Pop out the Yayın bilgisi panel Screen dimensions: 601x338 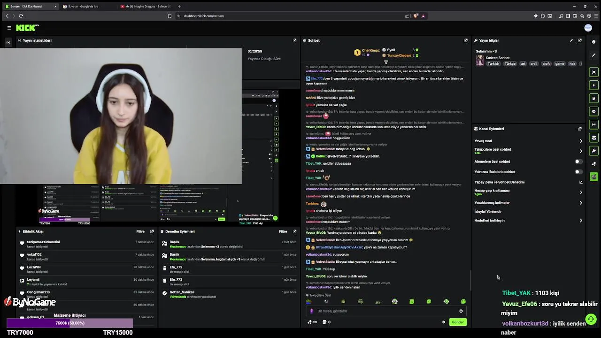pyautogui.click(x=580, y=40)
